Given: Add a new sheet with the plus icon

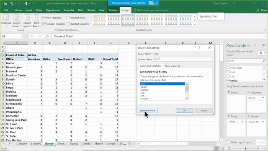Looking at the screenshot, I should pyautogui.click(x=129, y=144).
